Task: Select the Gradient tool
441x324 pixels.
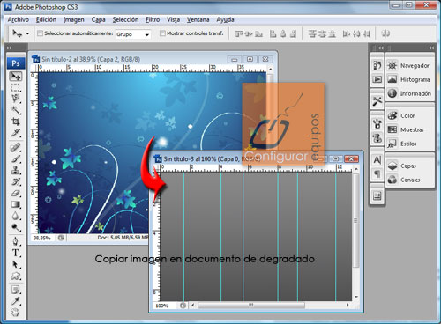Action: pyautogui.click(x=16, y=204)
